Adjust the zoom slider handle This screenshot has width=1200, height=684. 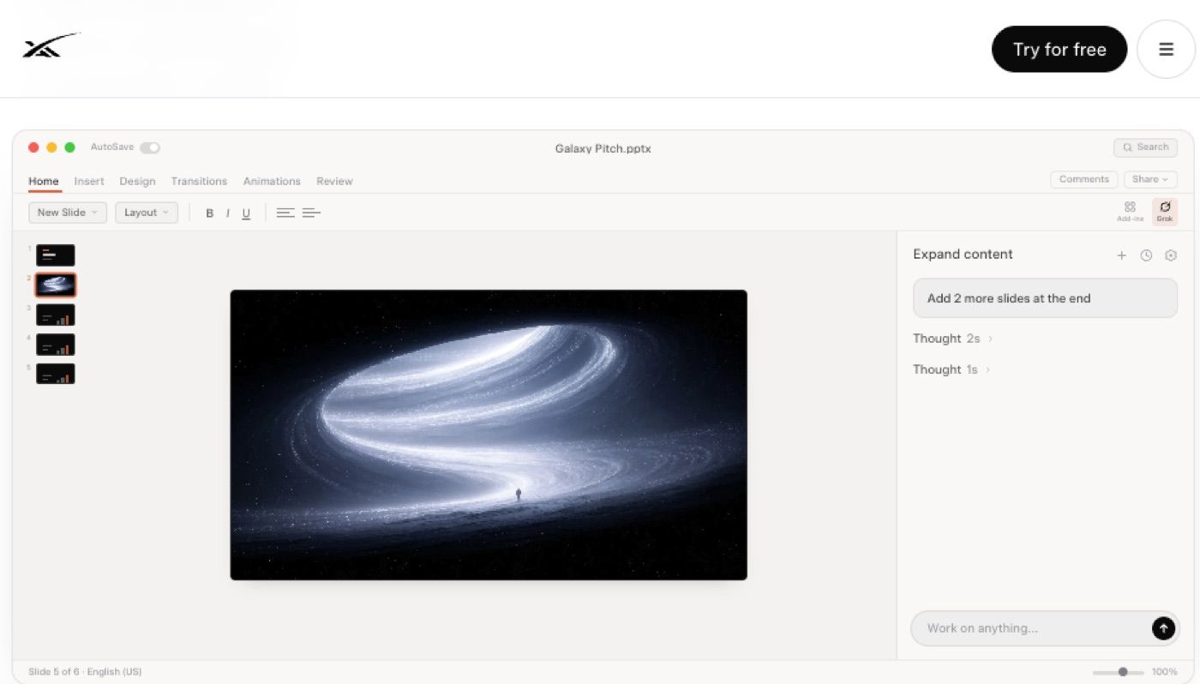[1123, 672]
